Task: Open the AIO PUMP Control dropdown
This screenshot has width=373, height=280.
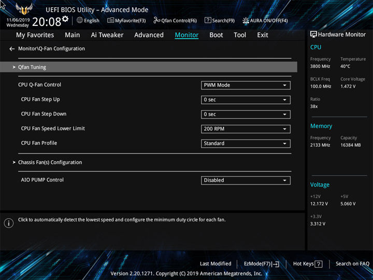Action: (x=246, y=180)
